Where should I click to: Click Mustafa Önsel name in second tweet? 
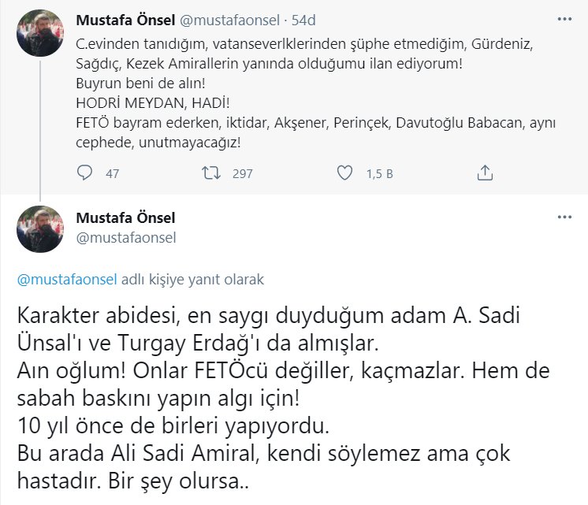click(125, 217)
